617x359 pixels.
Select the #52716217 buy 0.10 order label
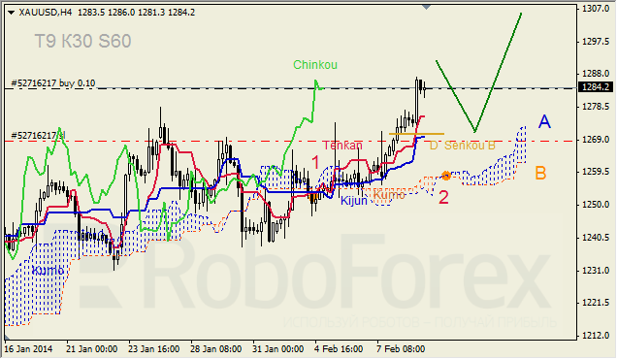point(53,83)
